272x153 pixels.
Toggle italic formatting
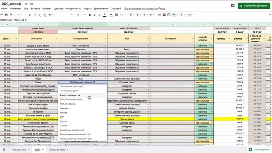tap(94, 15)
